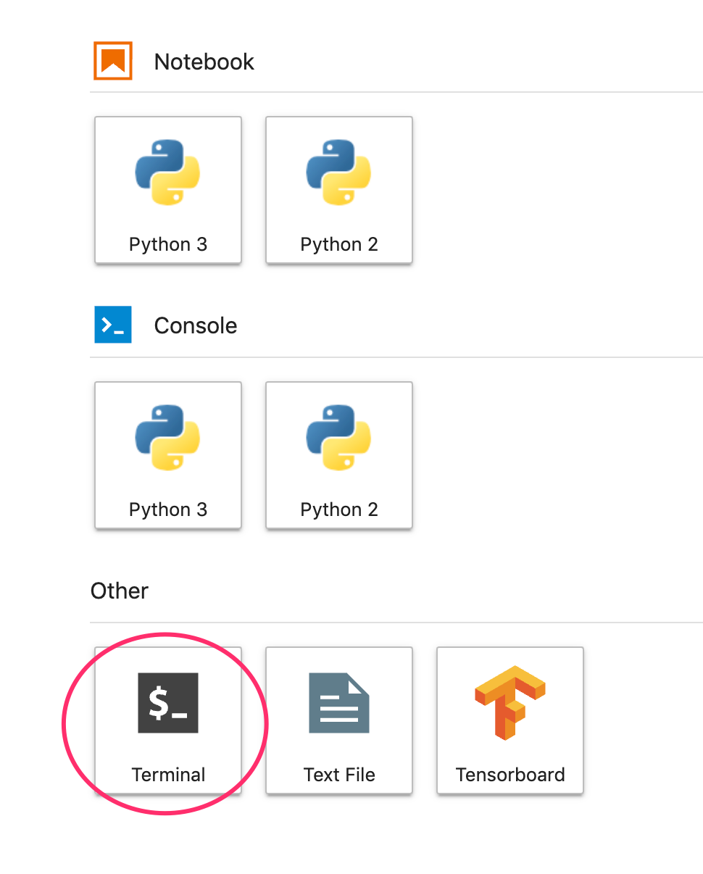Launch a Python 2 notebook
Screen dimensions: 703x874
338,190
